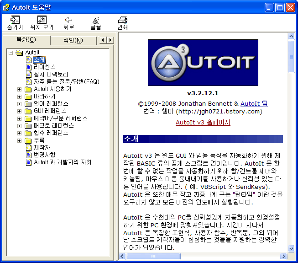298x263 pixels.
Task: Select the 라이센스 tree entry
Action: 45,67
